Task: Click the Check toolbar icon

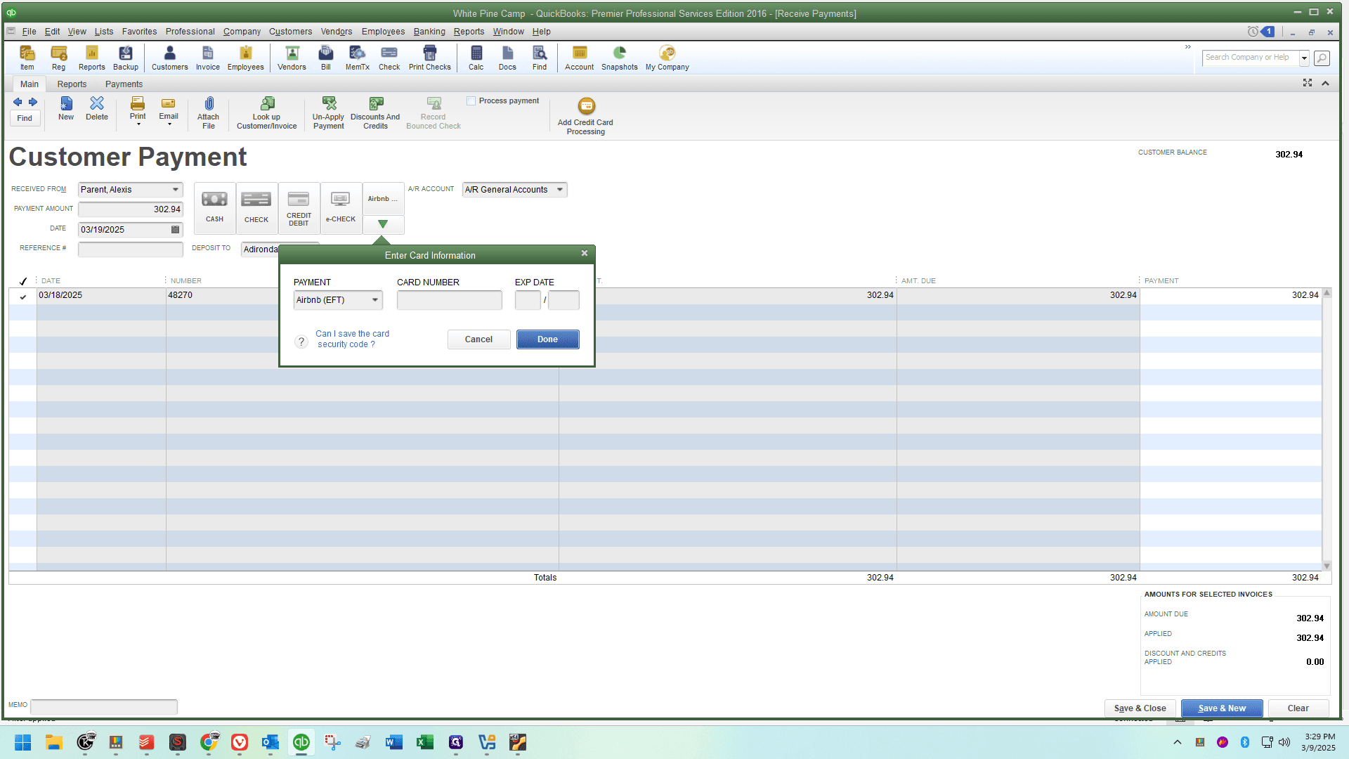Action: (x=389, y=58)
